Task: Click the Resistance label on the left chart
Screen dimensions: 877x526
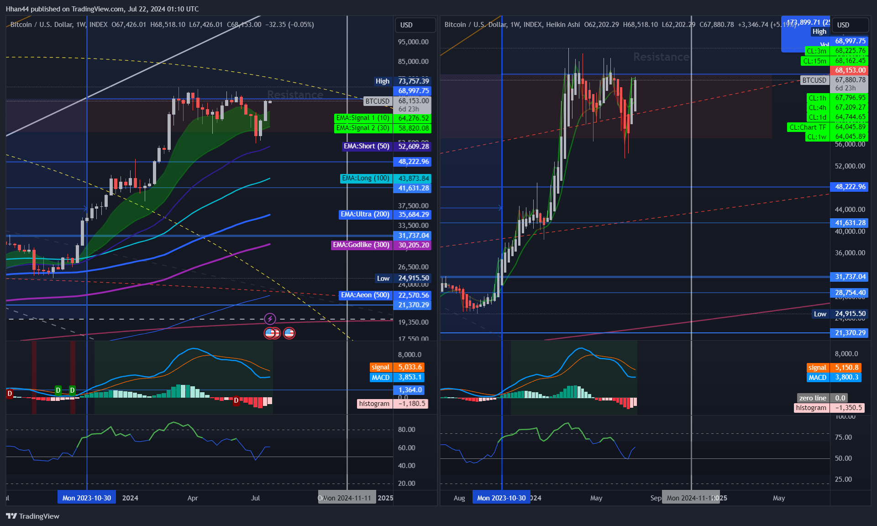Action: pos(295,95)
